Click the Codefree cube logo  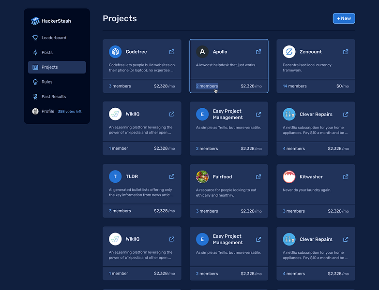(115, 52)
